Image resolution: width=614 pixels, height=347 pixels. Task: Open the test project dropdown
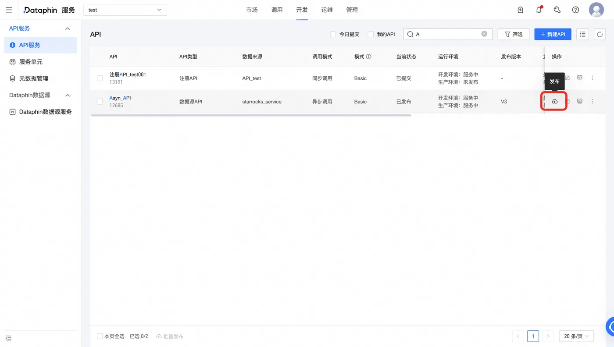pyautogui.click(x=125, y=10)
